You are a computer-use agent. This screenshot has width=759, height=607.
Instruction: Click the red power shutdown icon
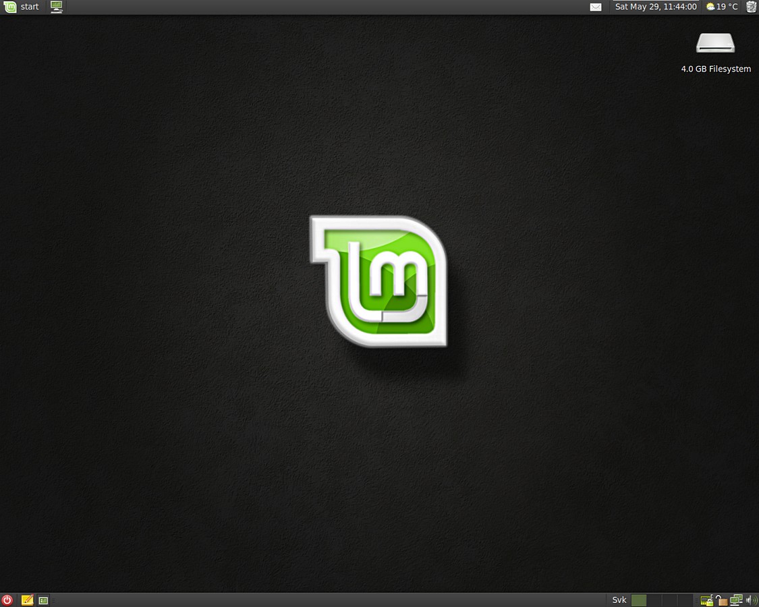pyautogui.click(x=7, y=600)
